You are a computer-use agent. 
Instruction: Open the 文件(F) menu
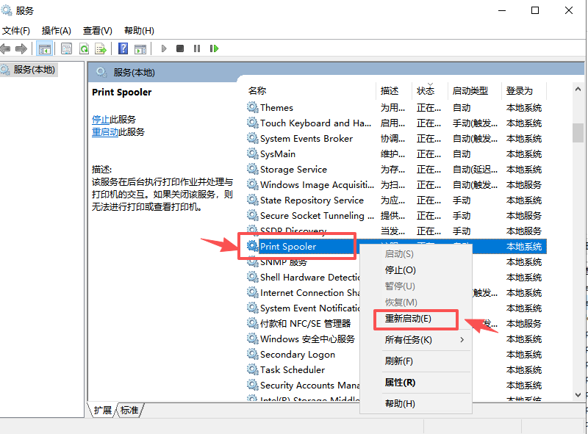click(16, 30)
